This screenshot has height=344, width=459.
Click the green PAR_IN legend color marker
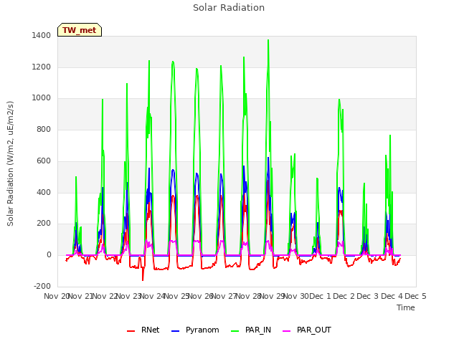[235, 331]
